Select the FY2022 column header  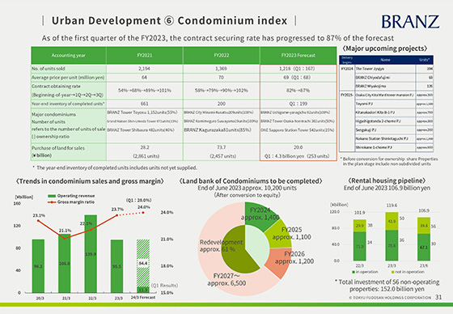coord(222,55)
